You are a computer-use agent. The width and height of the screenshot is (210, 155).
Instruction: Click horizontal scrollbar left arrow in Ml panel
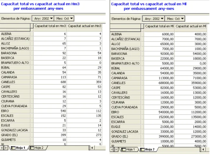[203, 149]
